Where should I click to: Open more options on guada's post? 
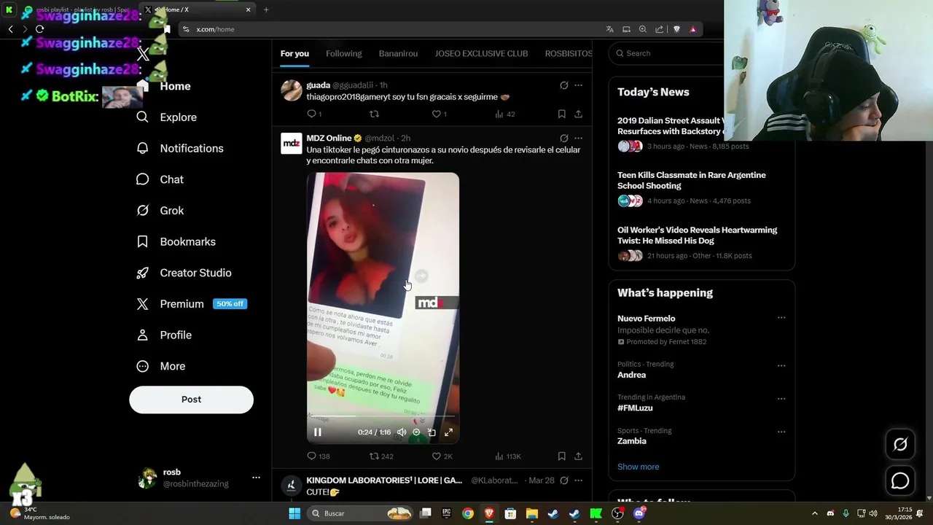[x=578, y=85]
